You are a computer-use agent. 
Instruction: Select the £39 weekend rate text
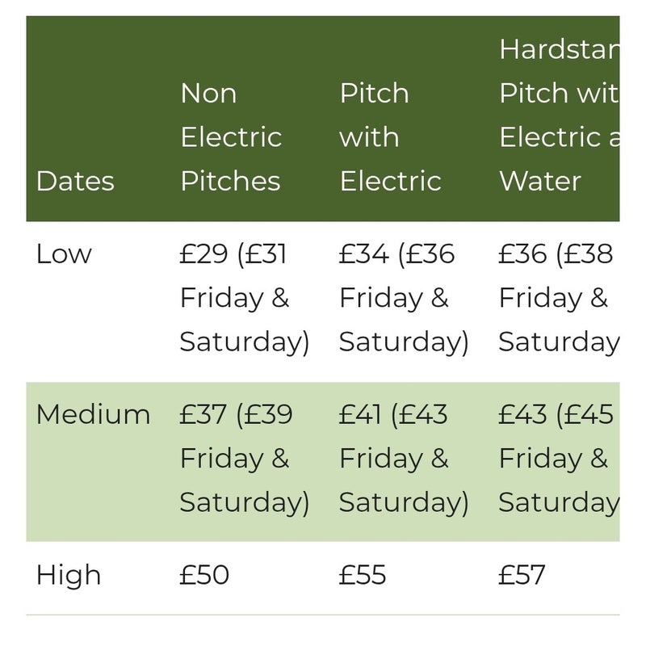pos(268,415)
